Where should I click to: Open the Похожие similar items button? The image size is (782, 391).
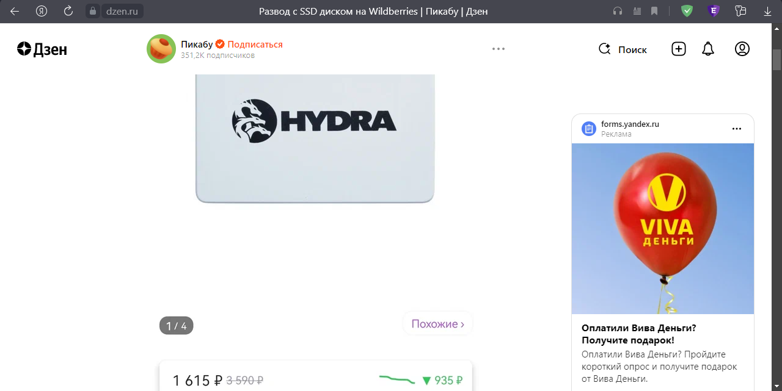[437, 324]
